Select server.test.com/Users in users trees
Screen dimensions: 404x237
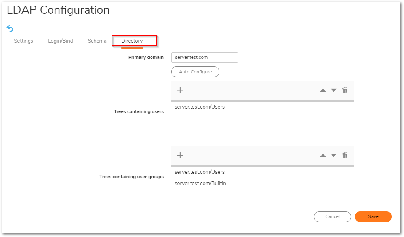(200, 107)
